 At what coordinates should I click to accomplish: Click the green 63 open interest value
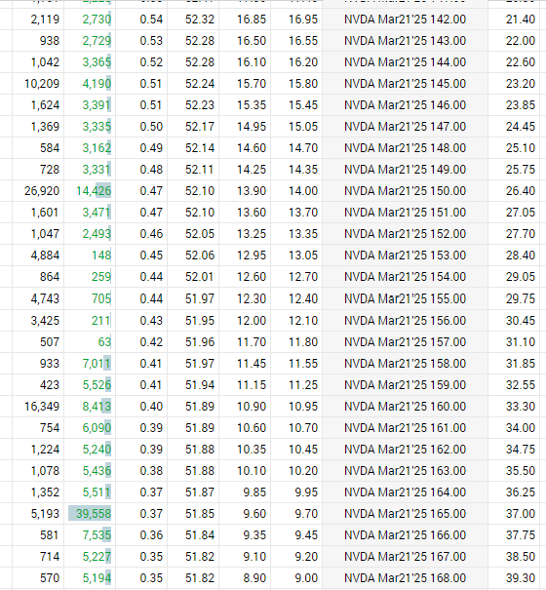click(104, 342)
